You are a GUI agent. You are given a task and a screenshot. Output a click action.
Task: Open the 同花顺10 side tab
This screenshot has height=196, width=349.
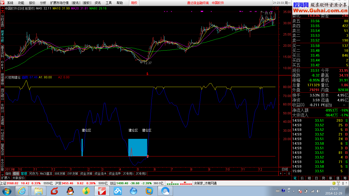pyautogui.click(x=2, y=94)
